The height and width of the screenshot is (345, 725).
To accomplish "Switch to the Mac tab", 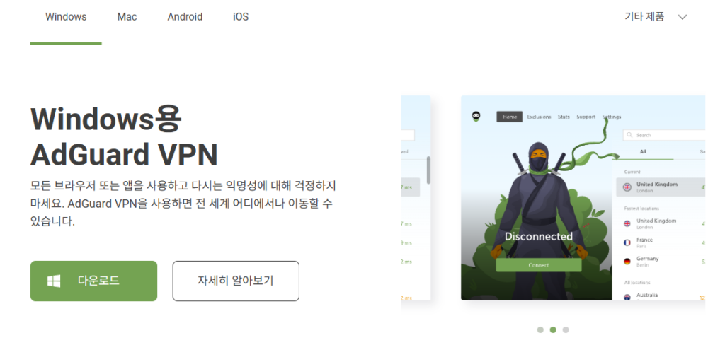I will [127, 17].
